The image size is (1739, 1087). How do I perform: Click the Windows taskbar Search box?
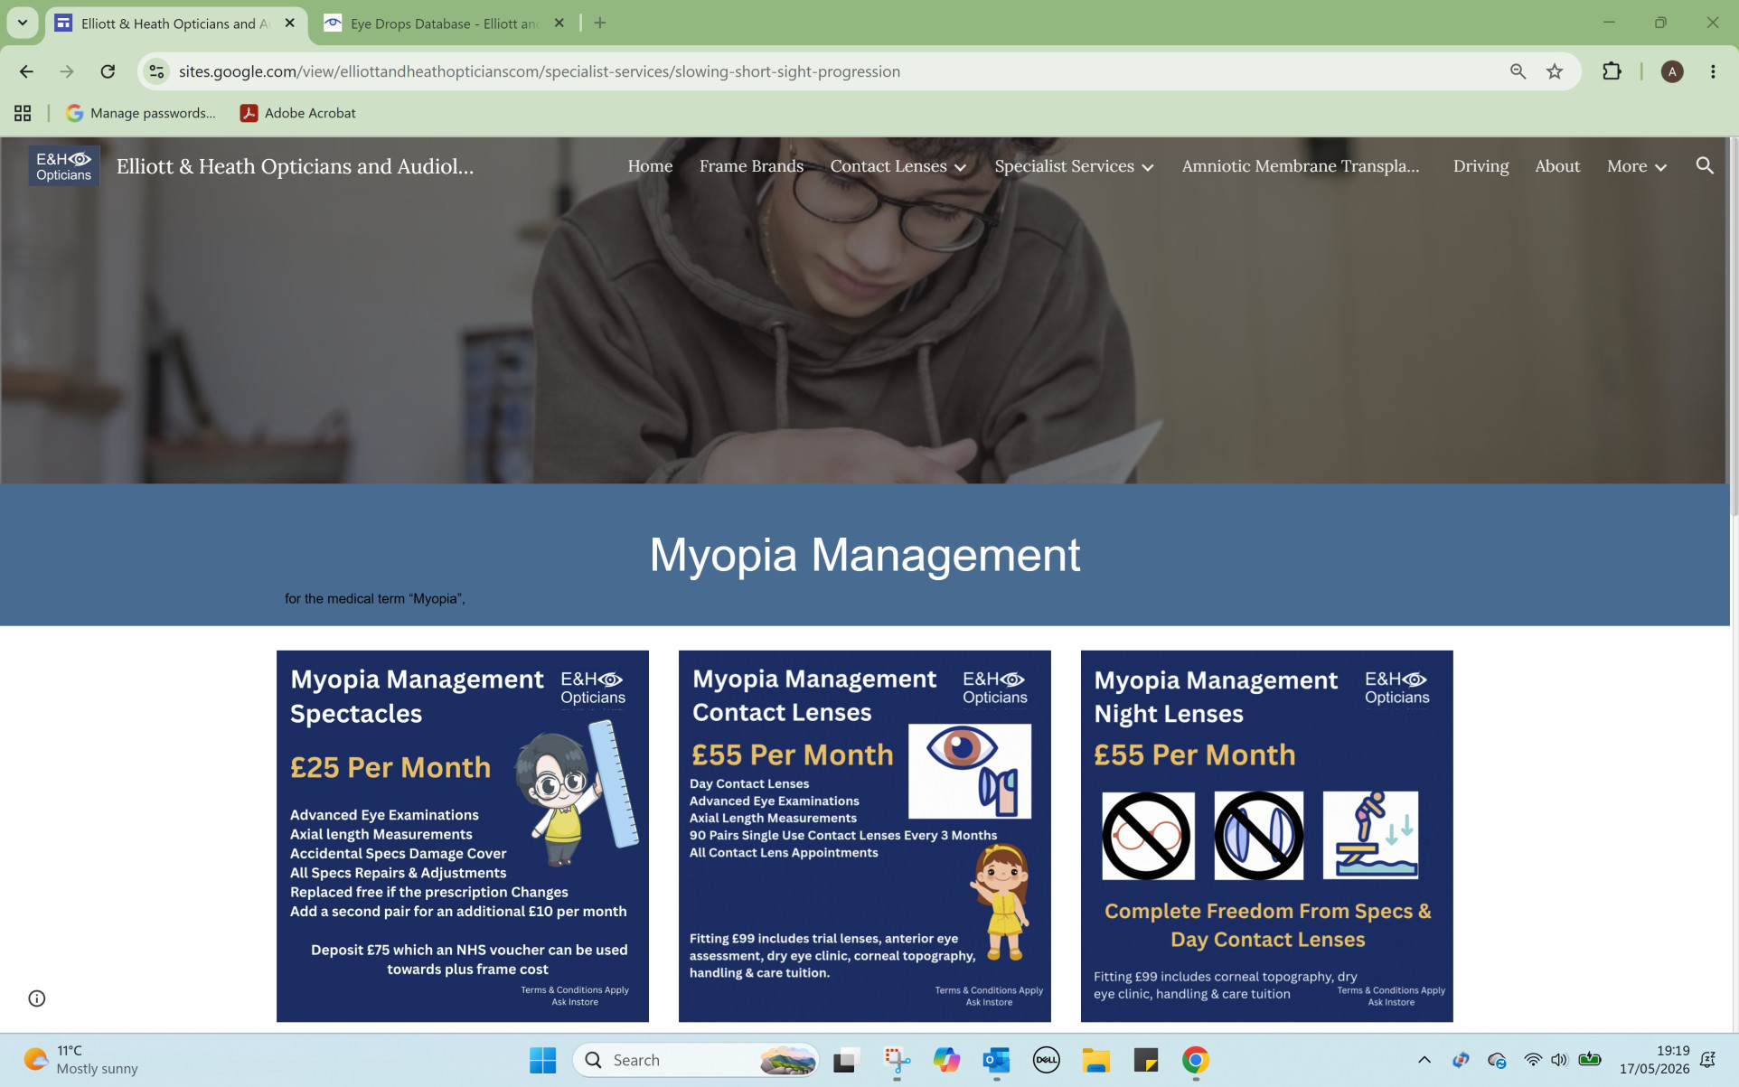696,1060
